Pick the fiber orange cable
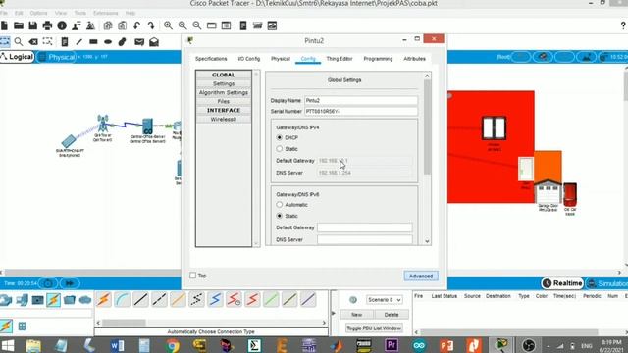 [178, 299]
